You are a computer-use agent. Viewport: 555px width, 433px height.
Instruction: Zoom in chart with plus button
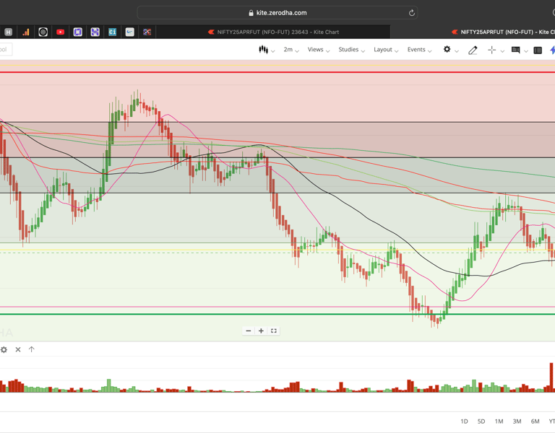point(261,331)
